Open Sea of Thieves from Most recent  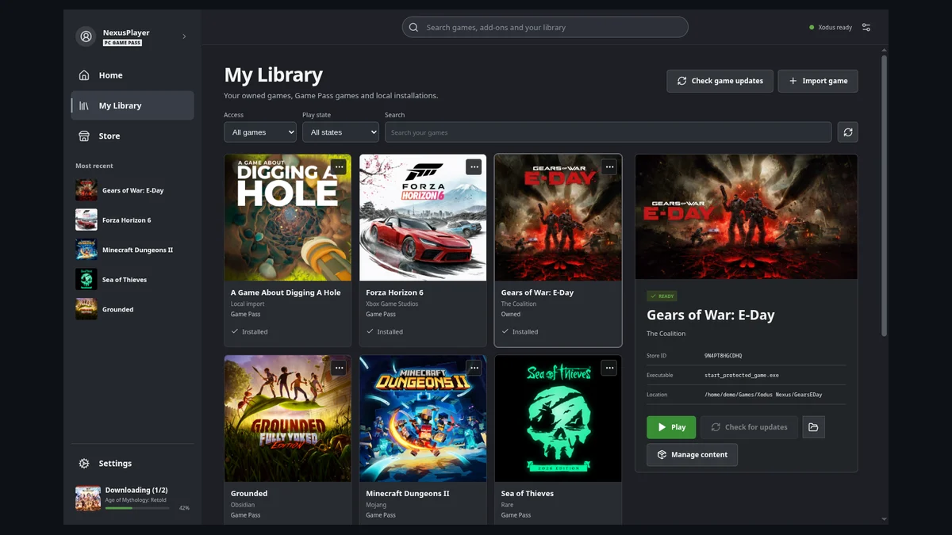[x=132, y=280]
